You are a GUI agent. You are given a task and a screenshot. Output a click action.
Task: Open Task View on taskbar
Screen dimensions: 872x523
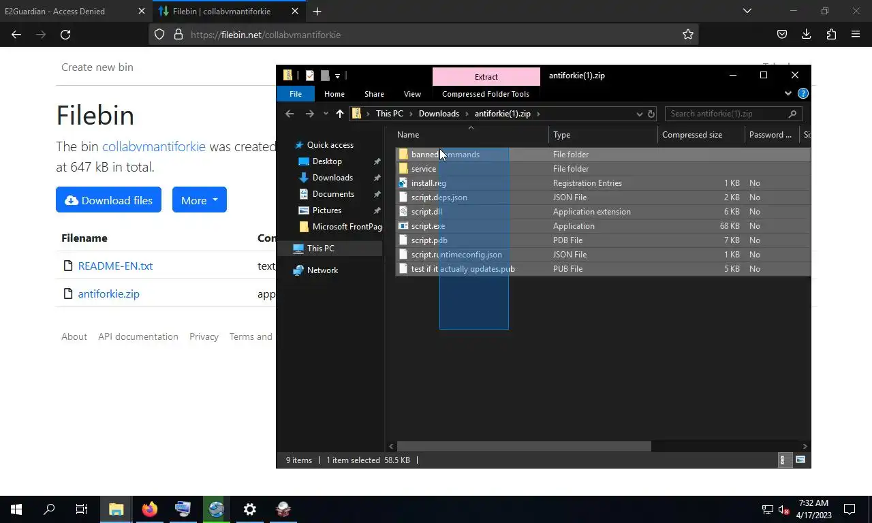(82, 509)
